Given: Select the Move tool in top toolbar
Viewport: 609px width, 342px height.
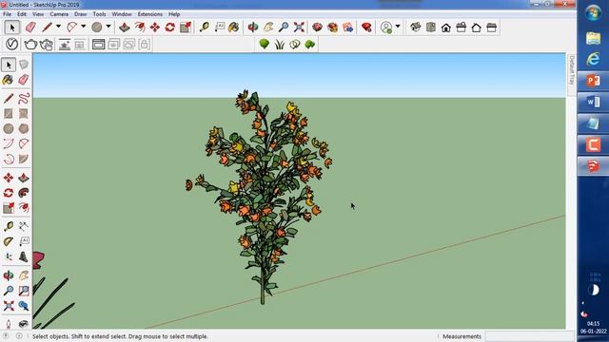Looking at the screenshot, I should tap(155, 28).
